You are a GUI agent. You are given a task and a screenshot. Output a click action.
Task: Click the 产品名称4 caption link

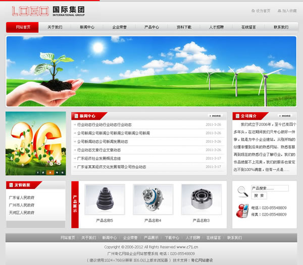[x=153, y=221]
